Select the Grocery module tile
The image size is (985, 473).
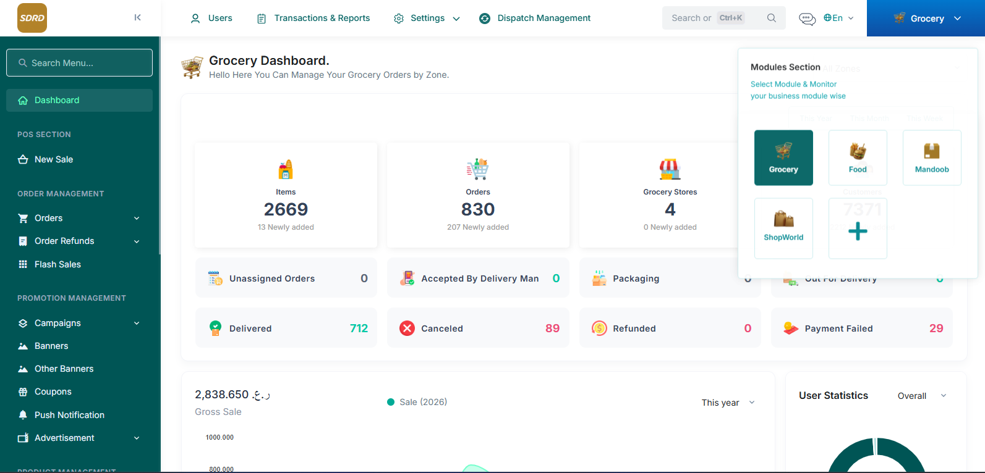(x=783, y=157)
